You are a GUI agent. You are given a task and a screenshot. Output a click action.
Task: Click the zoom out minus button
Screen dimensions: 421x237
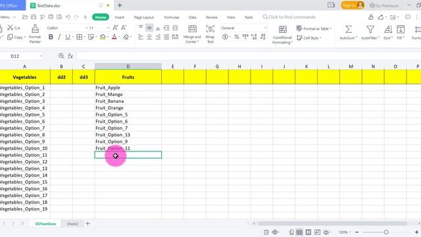[x=357, y=232]
